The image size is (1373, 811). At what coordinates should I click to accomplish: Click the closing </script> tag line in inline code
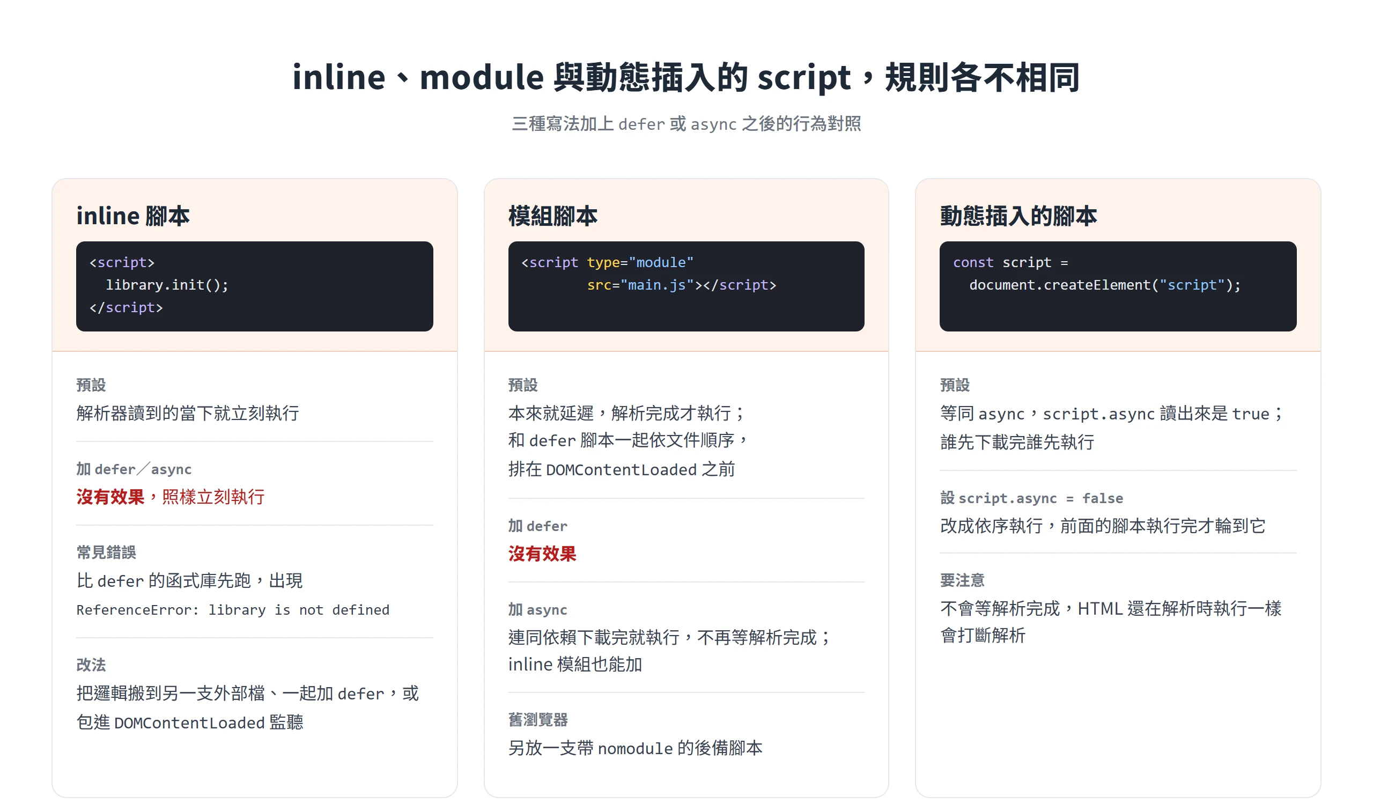(126, 308)
